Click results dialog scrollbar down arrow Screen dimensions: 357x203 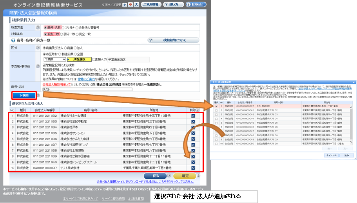[x=351, y=142]
